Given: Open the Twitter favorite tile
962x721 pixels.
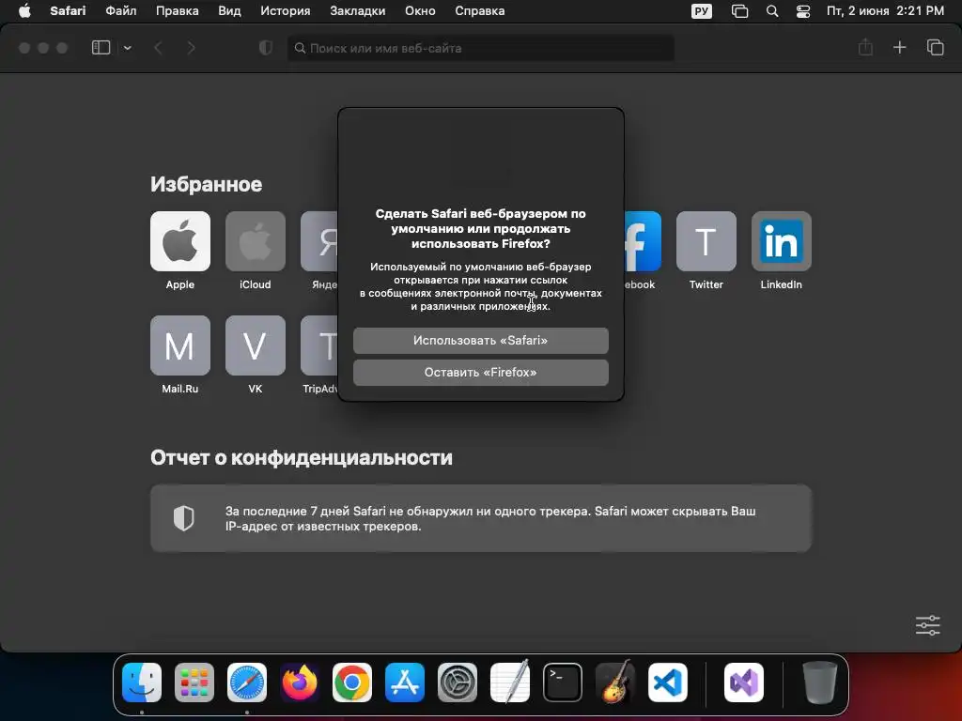Looking at the screenshot, I should coord(706,241).
